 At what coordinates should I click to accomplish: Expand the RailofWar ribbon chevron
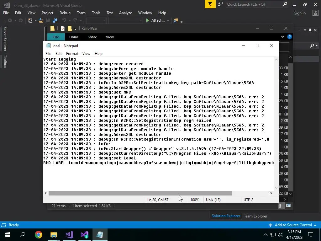(283, 37)
